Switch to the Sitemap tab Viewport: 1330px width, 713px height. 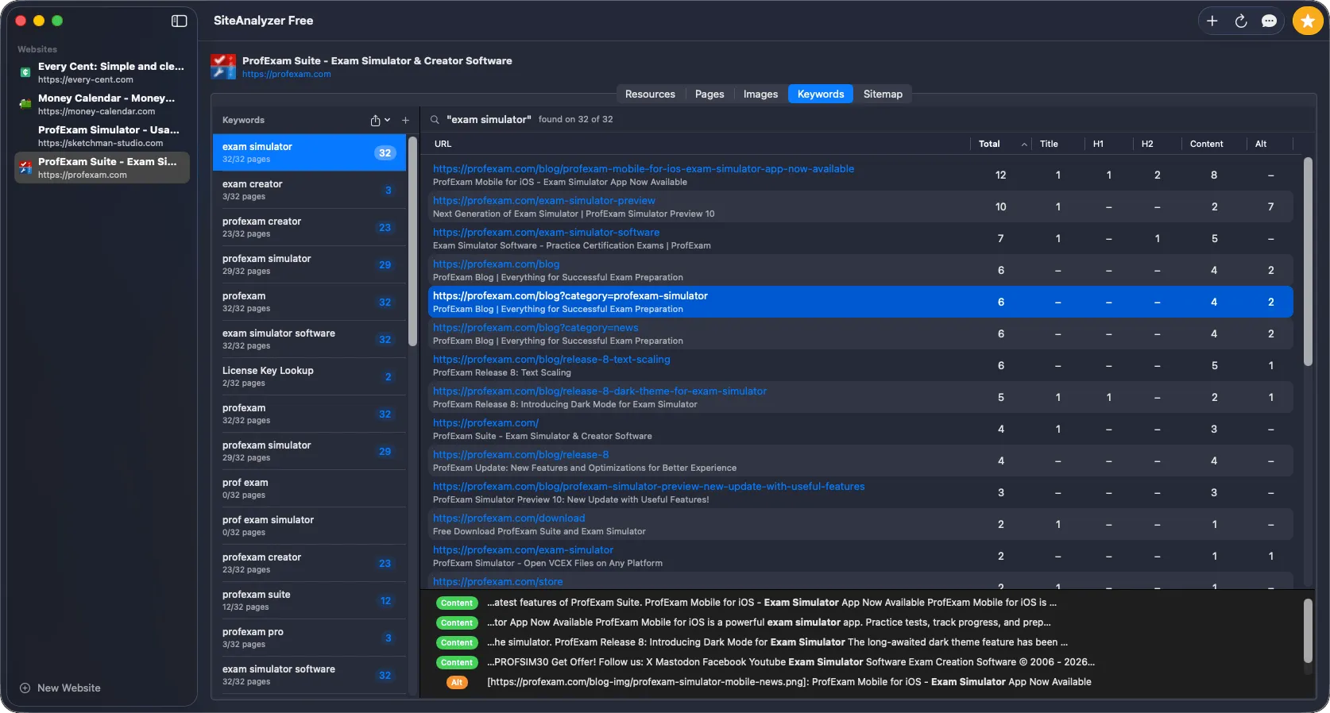pyautogui.click(x=883, y=94)
